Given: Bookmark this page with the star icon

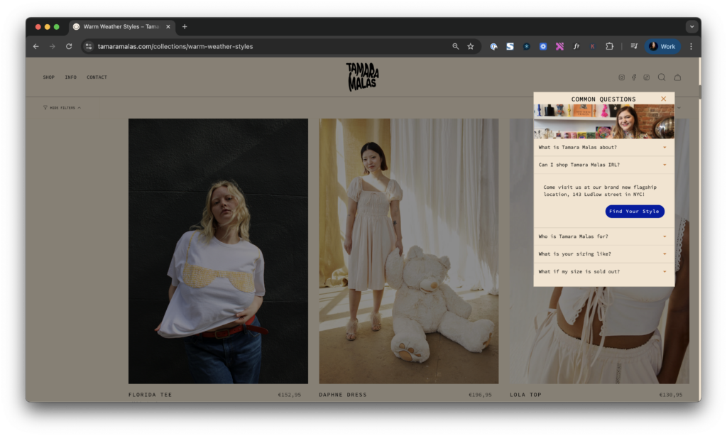Looking at the screenshot, I should (x=470, y=46).
